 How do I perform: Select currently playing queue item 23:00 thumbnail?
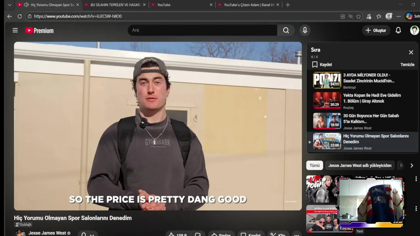coord(327,141)
